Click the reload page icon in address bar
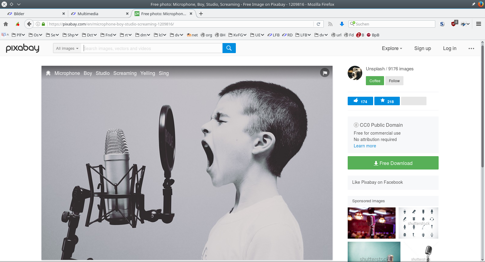The height and width of the screenshot is (262, 485). pos(318,24)
